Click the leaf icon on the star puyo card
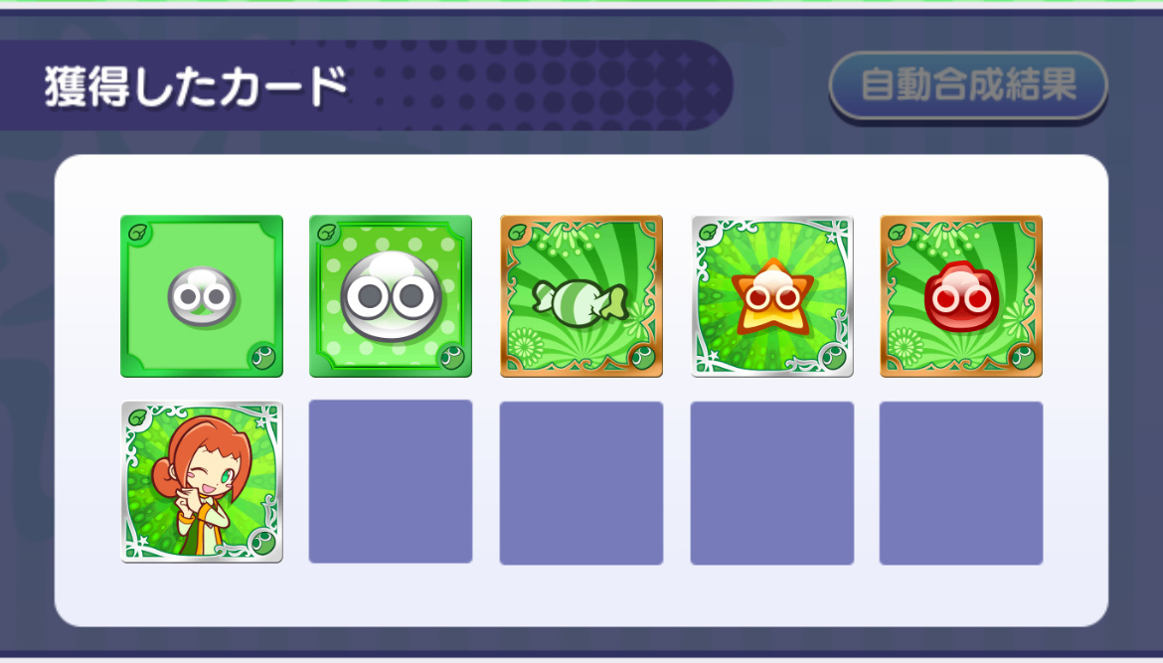This screenshot has height=663, width=1163. click(x=709, y=234)
